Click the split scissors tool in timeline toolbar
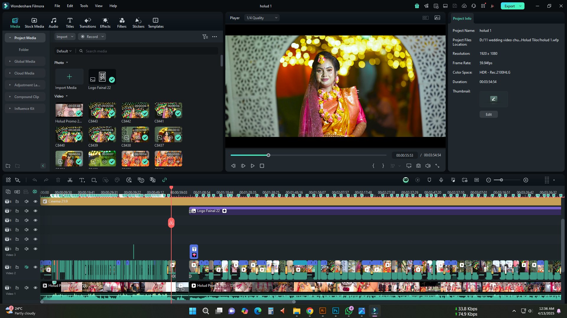Viewport: 567px width, 318px height. pyautogui.click(x=70, y=180)
